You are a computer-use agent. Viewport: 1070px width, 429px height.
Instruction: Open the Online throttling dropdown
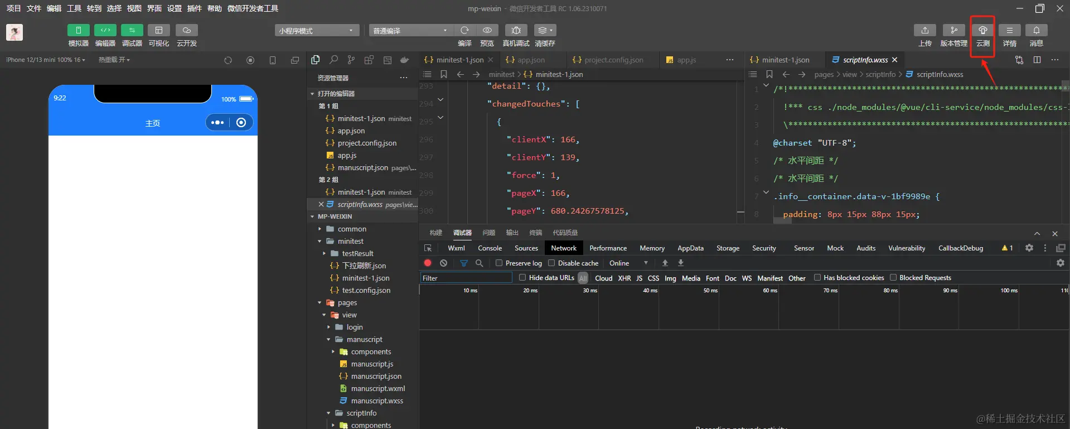628,263
